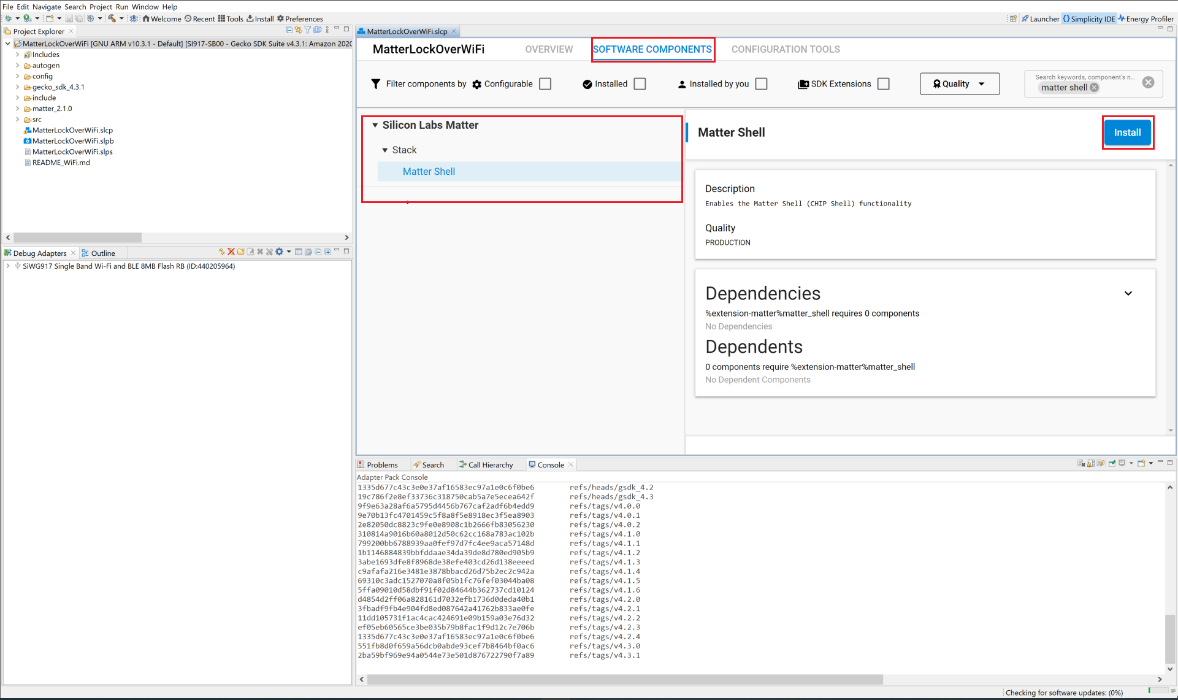Click the Filter components by icon
Image resolution: width=1178 pixels, height=700 pixels.
[x=377, y=83]
